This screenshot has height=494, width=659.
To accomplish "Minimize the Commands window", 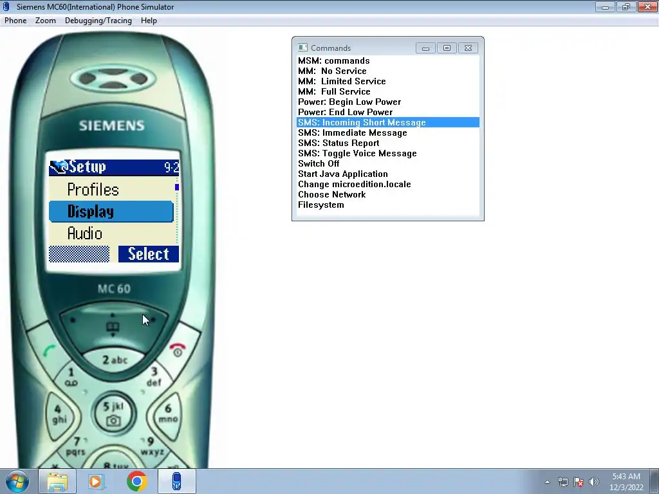I will (425, 48).
